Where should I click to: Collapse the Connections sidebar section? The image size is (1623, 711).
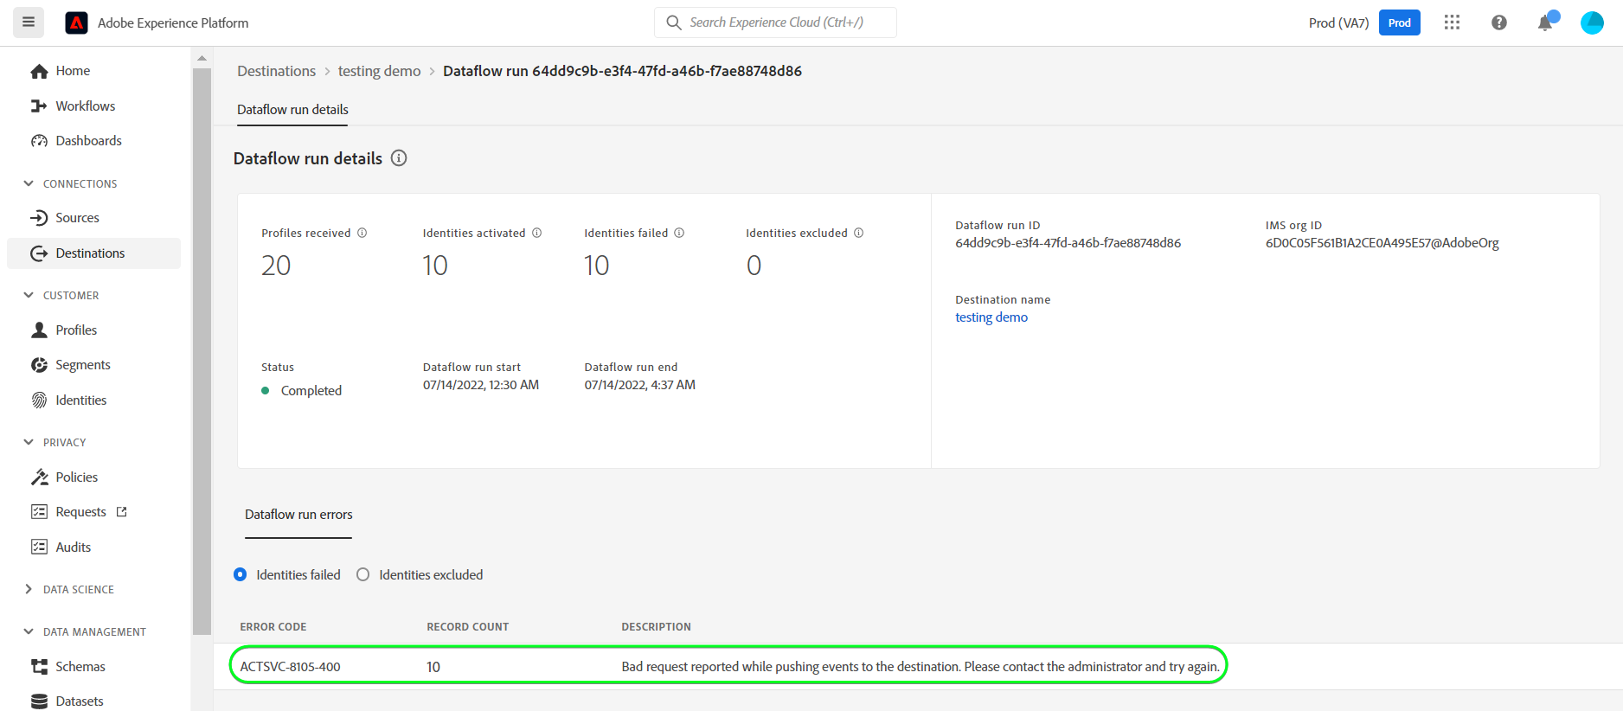[29, 183]
